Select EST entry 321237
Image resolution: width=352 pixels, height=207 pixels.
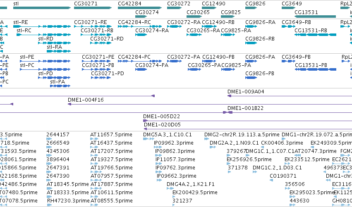(182, 201)
